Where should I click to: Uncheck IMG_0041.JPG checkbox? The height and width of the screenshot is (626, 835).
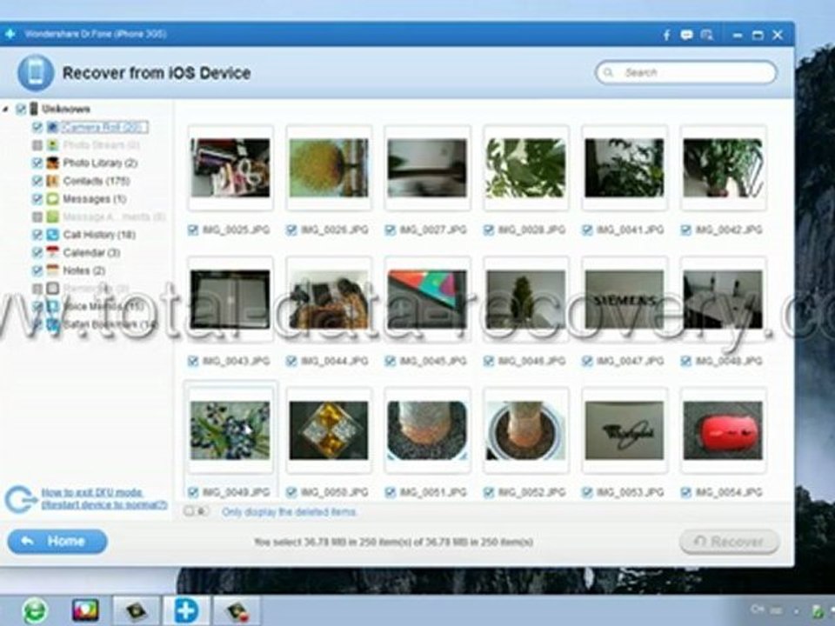pos(587,230)
